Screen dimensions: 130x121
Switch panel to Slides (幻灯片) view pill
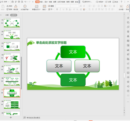tap(14, 15)
